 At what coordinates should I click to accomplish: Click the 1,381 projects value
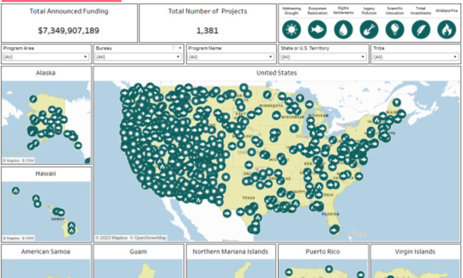[207, 31]
